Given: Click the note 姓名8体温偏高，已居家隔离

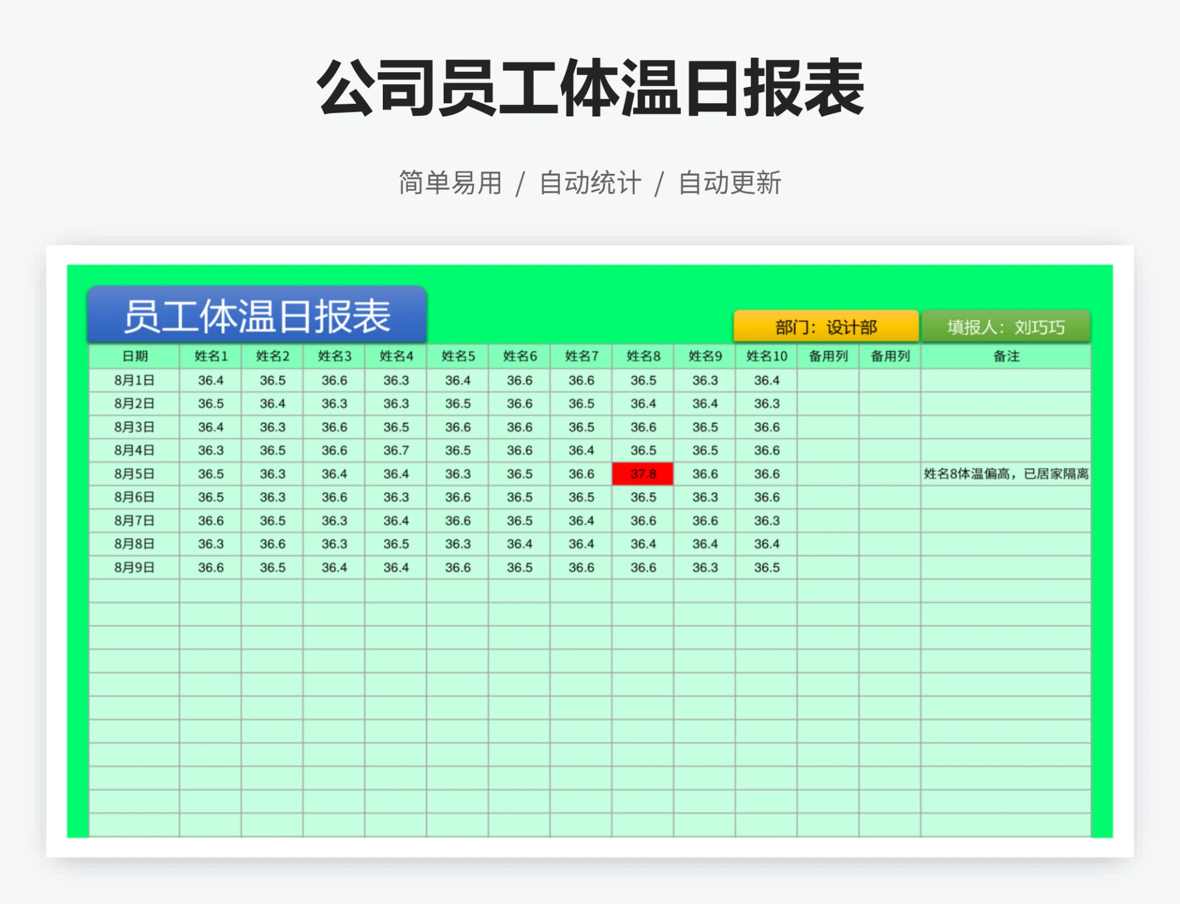Looking at the screenshot, I should click(1005, 474).
